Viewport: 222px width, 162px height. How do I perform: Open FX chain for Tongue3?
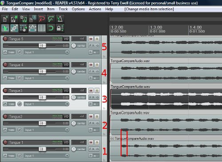pos(92,97)
